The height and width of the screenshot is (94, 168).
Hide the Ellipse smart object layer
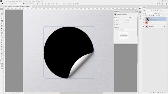point(143,19)
